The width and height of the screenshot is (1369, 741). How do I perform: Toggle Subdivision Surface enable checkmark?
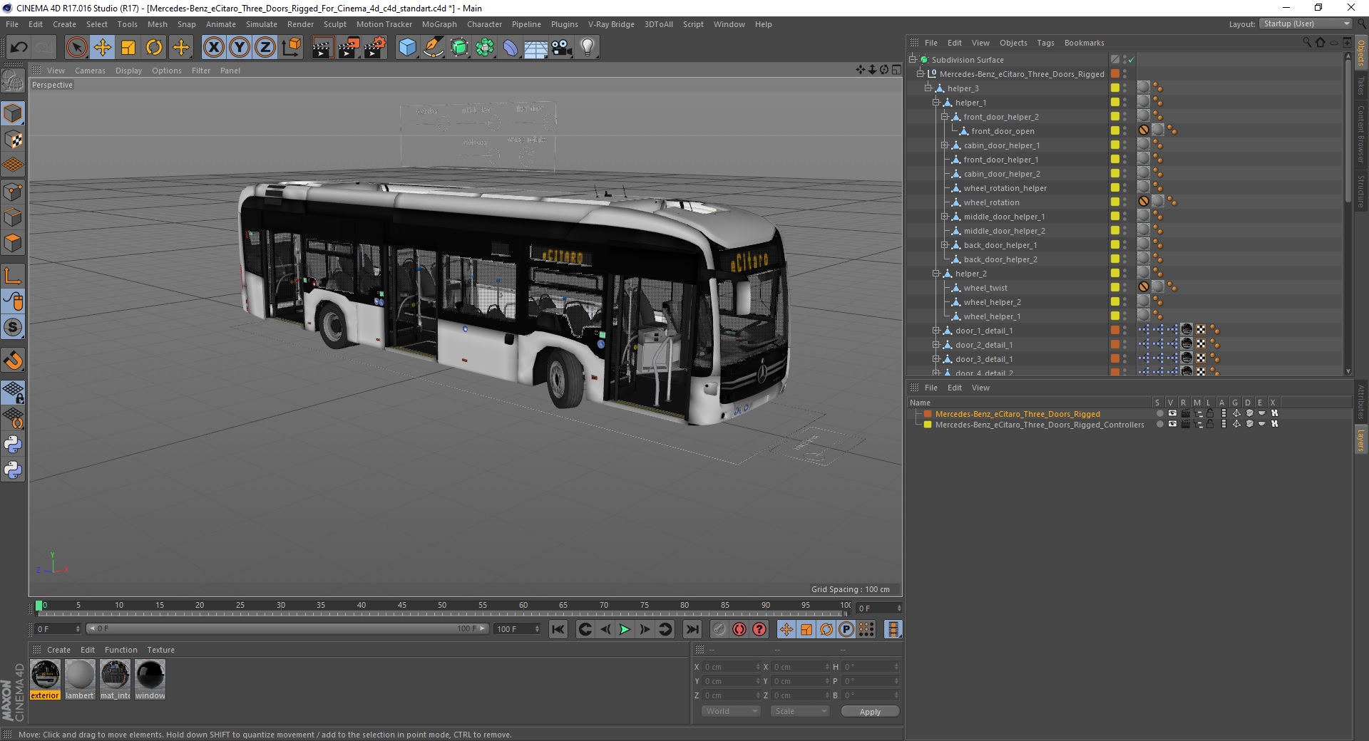pos(1132,60)
